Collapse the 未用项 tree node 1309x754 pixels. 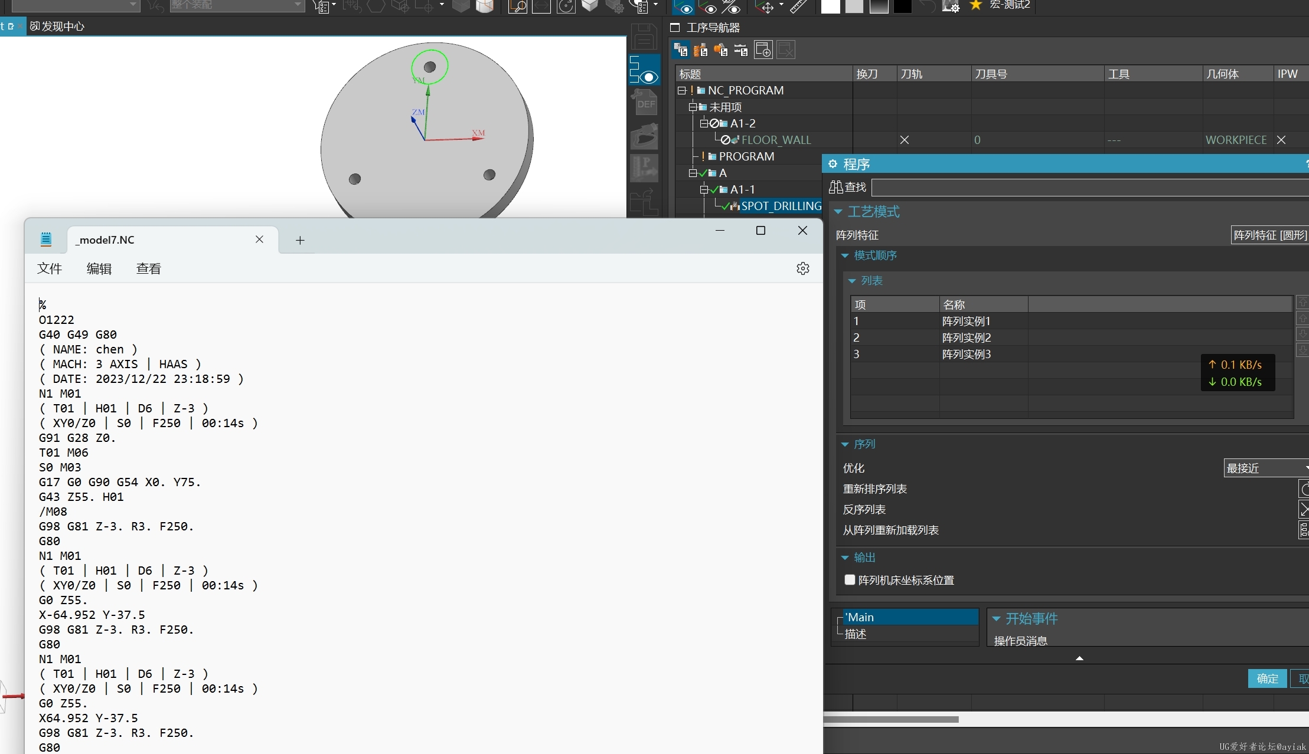[693, 107]
